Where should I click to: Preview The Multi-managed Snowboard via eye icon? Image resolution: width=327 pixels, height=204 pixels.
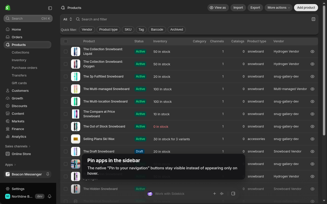[x=312, y=89]
